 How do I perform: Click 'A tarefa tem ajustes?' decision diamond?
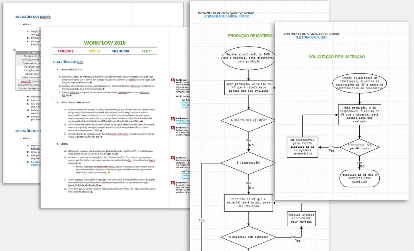[248, 120]
